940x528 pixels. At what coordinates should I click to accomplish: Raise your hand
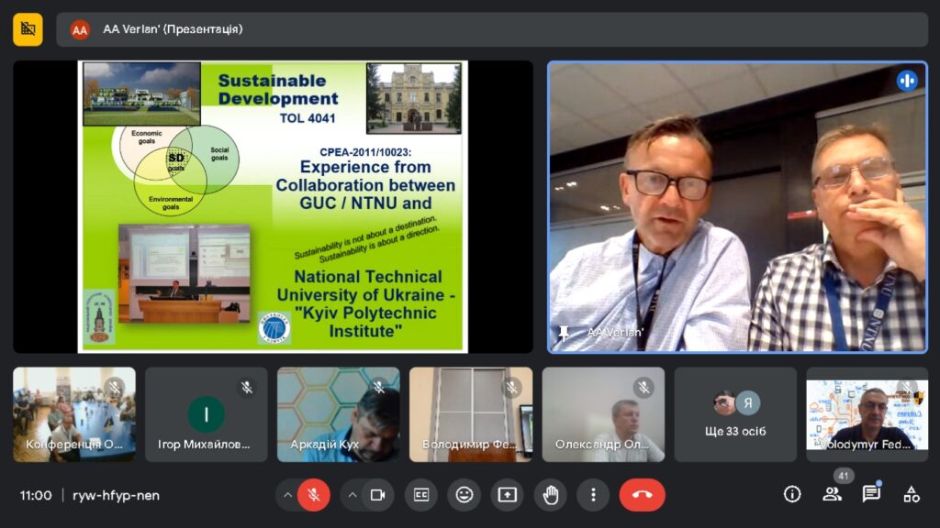pos(551,495)
